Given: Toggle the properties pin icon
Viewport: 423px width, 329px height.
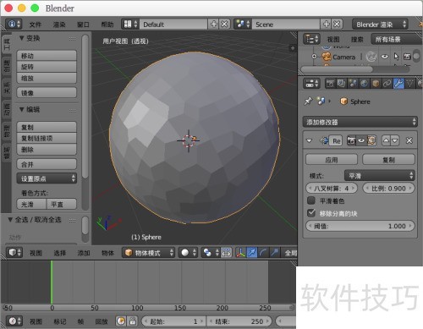Looking at the screenshot, I should (308, 101).
